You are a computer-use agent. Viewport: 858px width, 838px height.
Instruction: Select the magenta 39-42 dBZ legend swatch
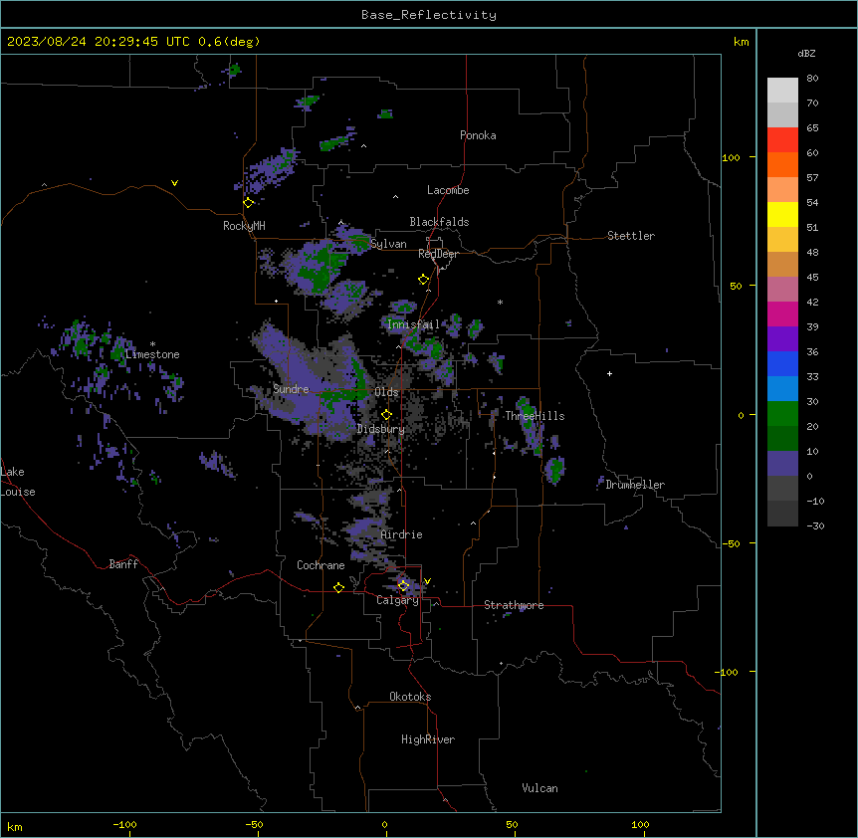pos(782,314)
